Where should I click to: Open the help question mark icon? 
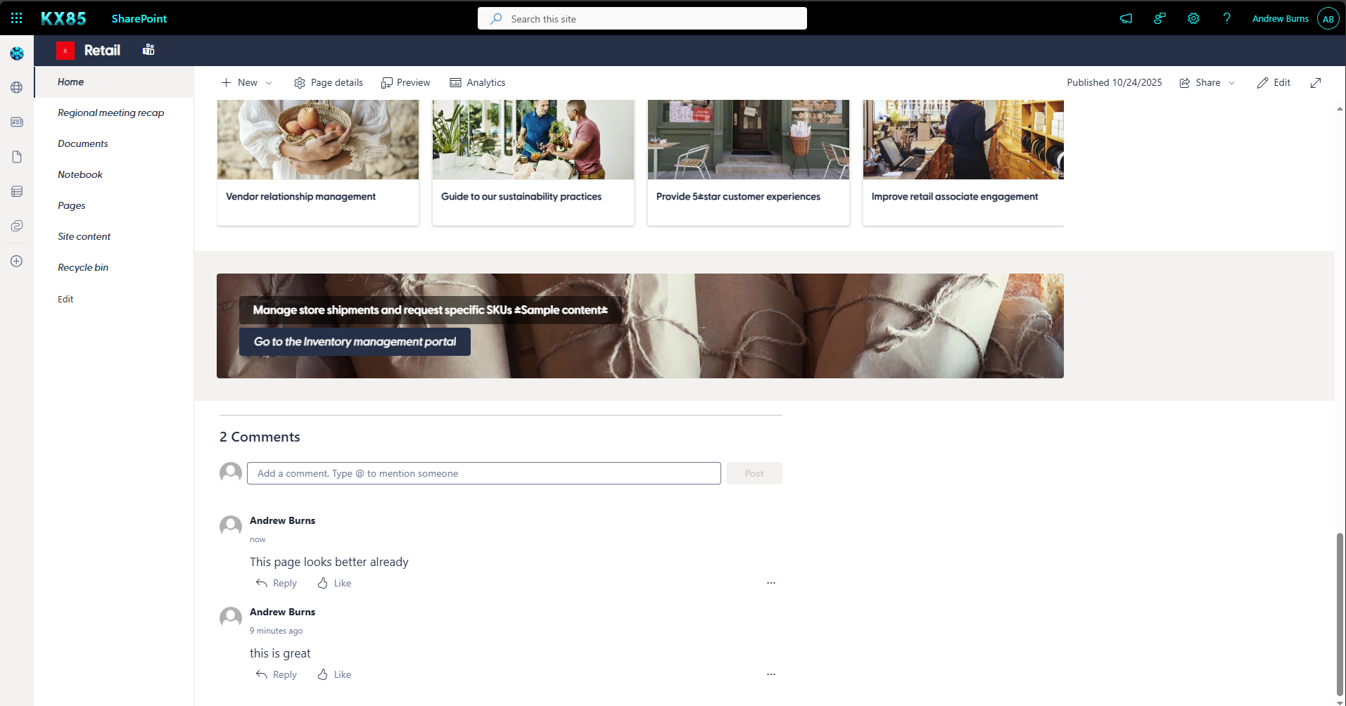tap(1226, 19)
